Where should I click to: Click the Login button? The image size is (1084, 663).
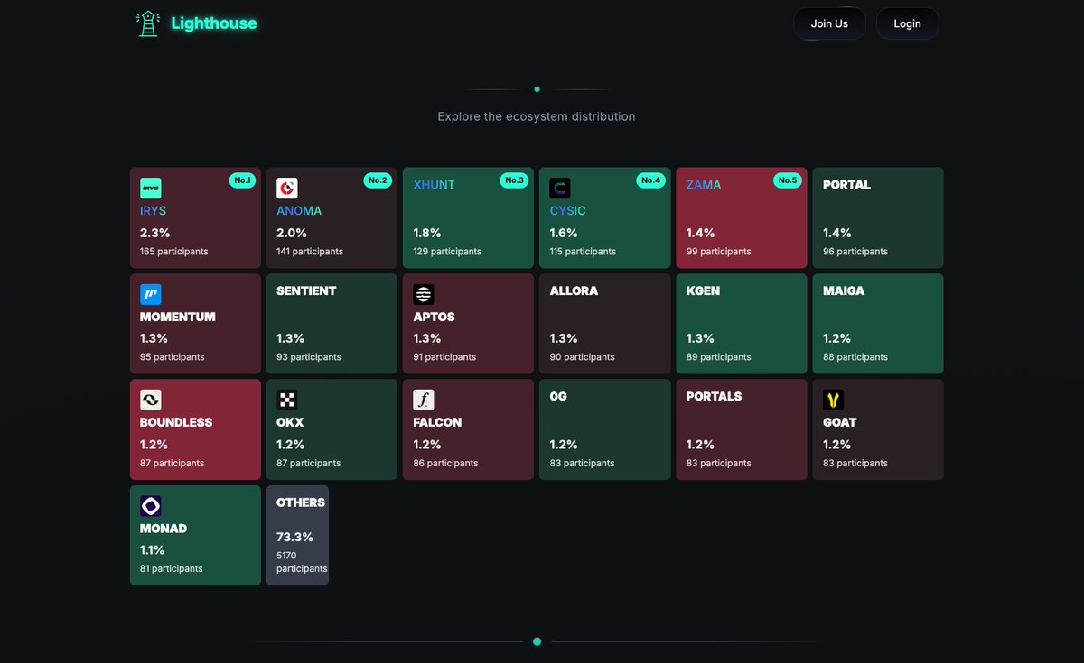point(907,23)
